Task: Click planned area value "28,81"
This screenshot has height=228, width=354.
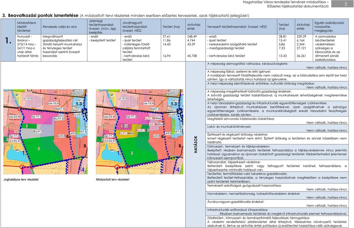Action: click(282, 36)
